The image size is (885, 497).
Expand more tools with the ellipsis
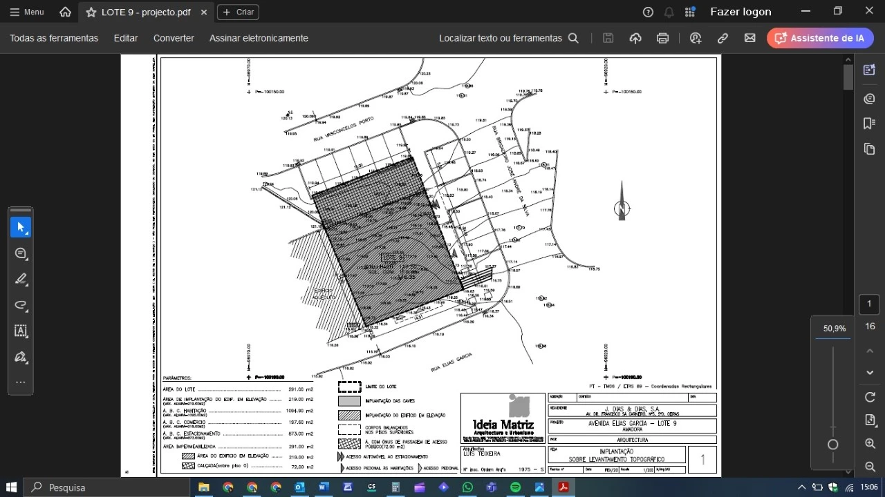click(x=21, y=382)
